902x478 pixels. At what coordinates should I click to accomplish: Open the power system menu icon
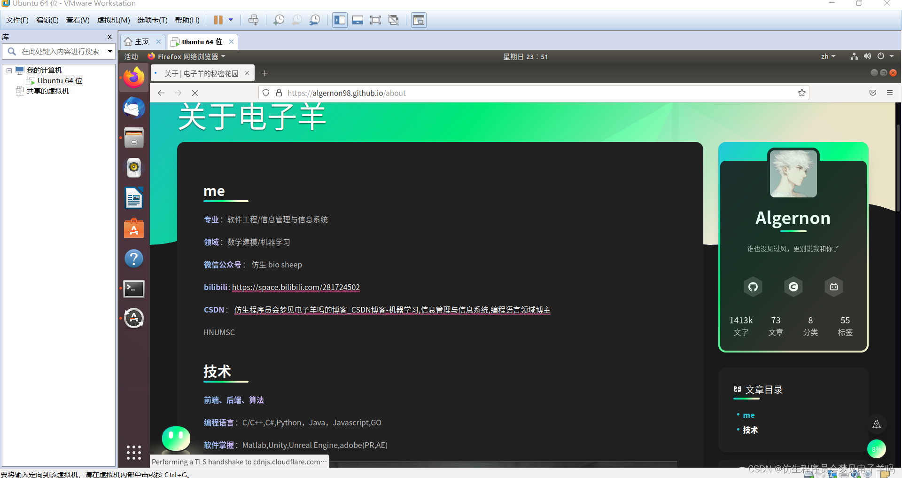(881, 56)
